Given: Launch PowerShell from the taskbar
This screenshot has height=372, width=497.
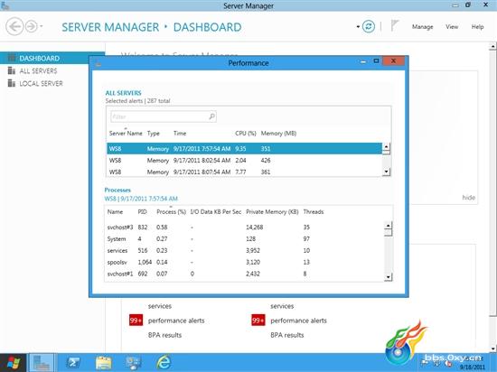Looking at the screenshot, I should coord(73,363).
